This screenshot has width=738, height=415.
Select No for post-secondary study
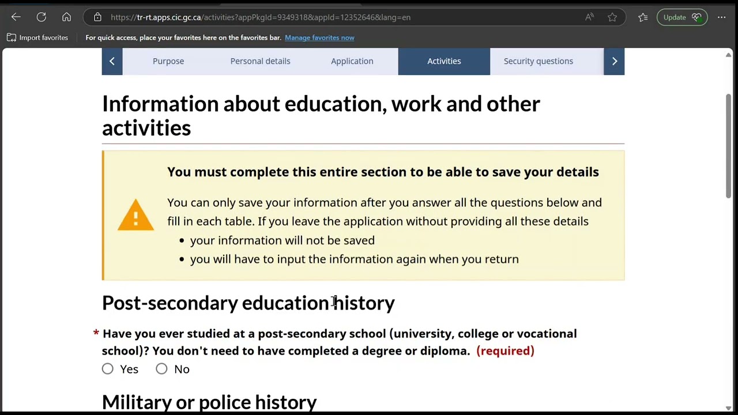tap(161, 369)
